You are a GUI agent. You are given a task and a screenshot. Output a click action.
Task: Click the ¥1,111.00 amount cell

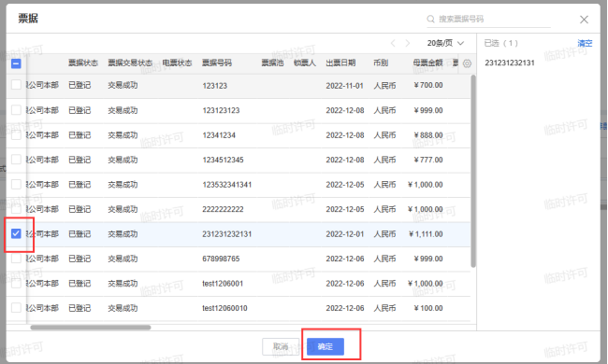coord(426,234)
